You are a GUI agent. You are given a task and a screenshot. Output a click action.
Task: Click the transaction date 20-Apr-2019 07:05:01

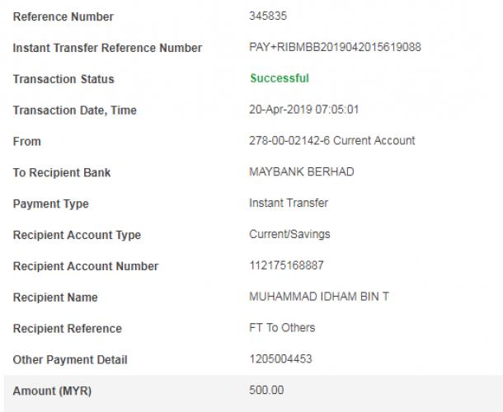point(303,110)
